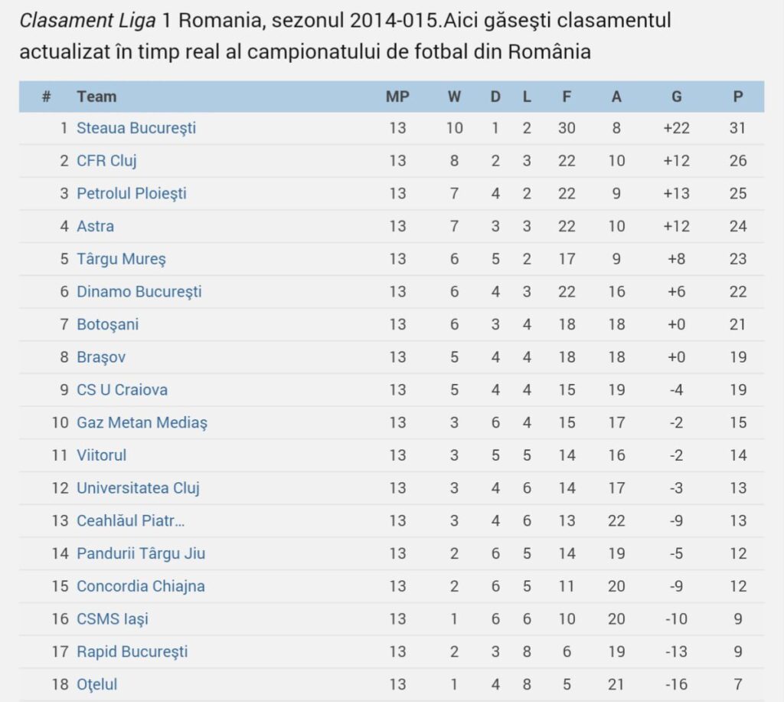Screen dimensions: 784x702
Task: Open the Botoșani team link
Action: coord(108,324)
